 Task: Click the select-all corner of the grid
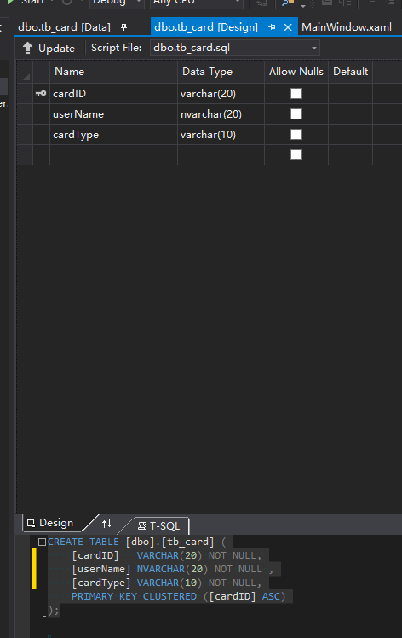click(x=25, y=72)
